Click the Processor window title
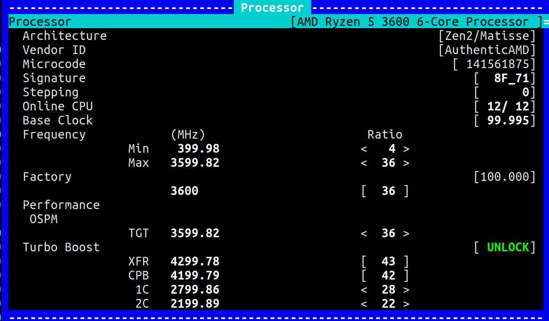 (x=272, y=7)
